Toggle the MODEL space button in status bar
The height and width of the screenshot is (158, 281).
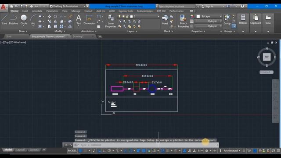[72, 151]
